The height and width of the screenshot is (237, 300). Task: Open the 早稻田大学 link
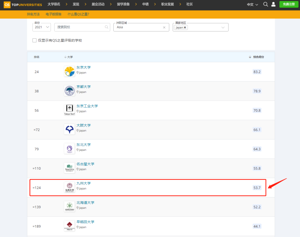[x=86, y=222]
